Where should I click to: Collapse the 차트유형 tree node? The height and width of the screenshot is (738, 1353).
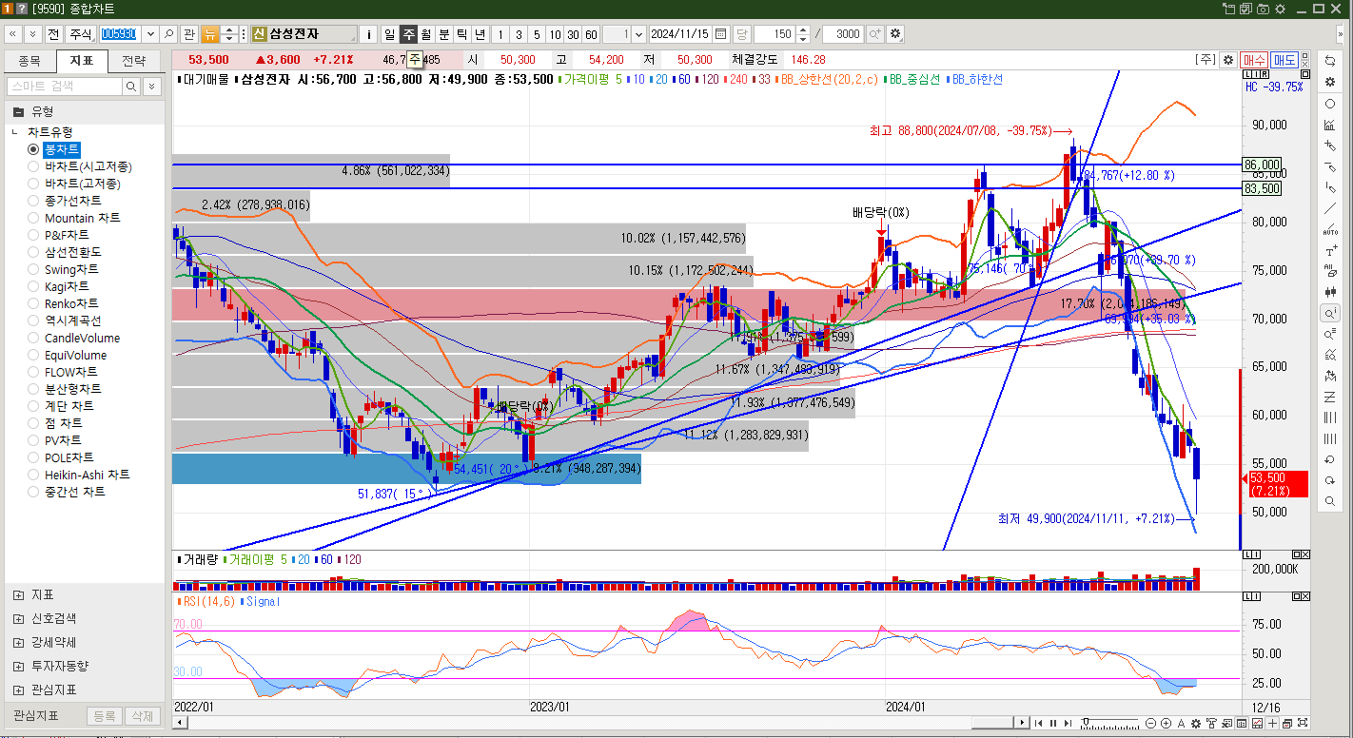coord(15,132)
